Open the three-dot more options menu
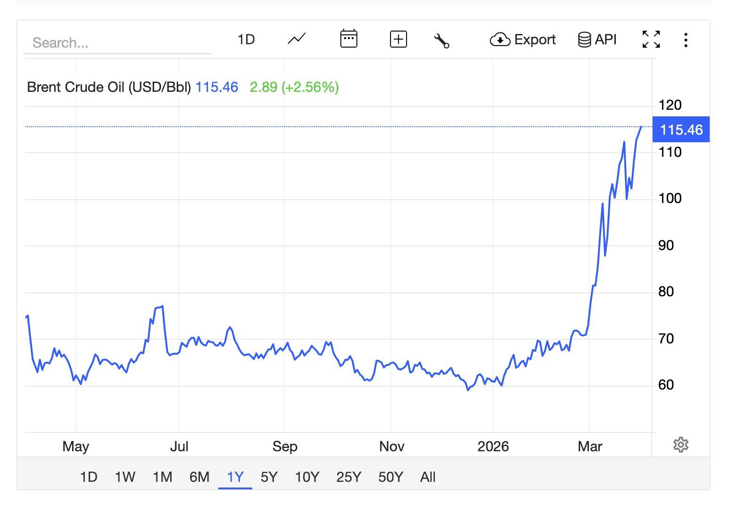Viewport: 729px width, 512px height. click(x=686, y=40)
